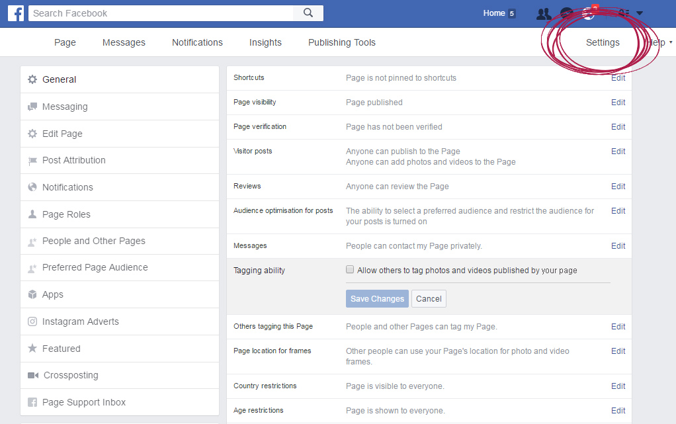Click the Instagram icon beside Instagram Adverts
This screenshot has width=676, height=424.
(x=32, y=321)
